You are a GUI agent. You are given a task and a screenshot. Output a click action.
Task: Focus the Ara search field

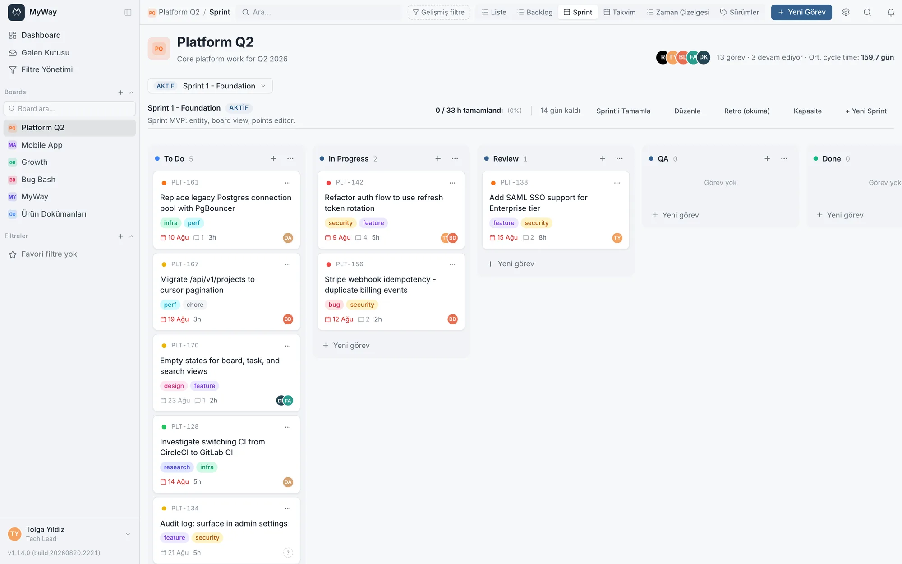pyautogui.click(x=319, y=12)
